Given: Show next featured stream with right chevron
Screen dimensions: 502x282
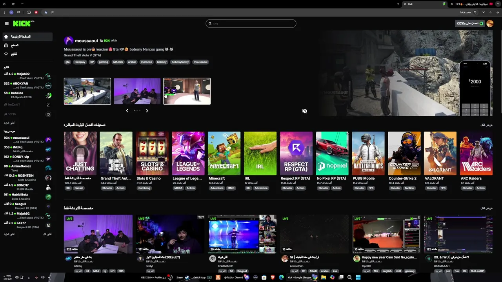Looking at the screenshot, I should pos(147,111).
